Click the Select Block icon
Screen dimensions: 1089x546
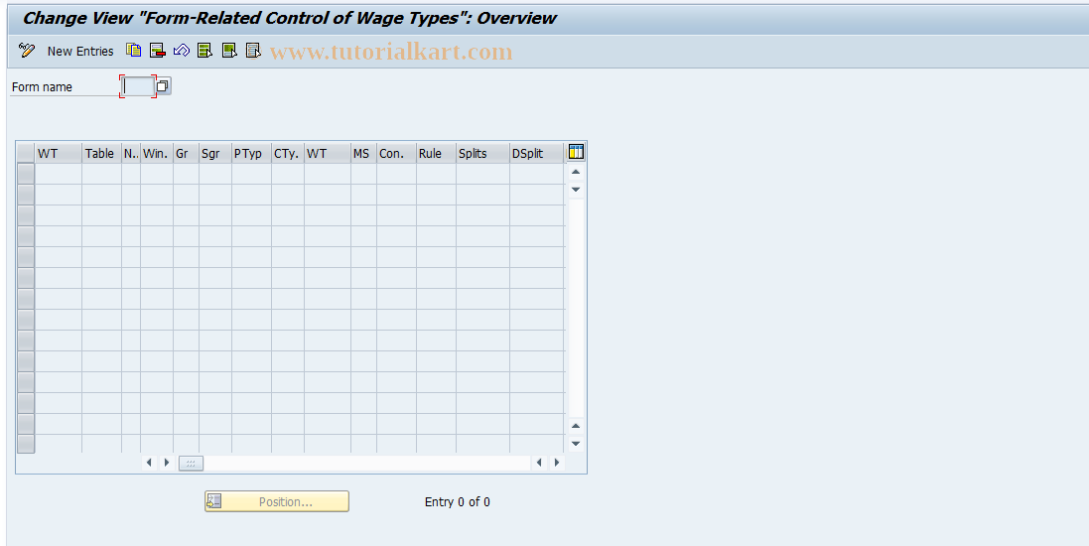(229, 50)
